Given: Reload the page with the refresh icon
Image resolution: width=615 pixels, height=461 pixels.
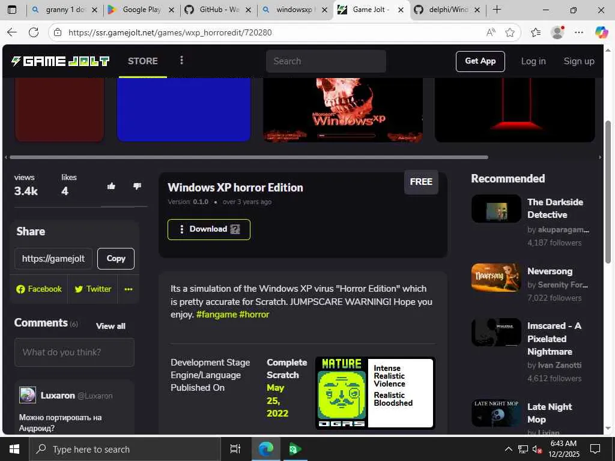Looking at the screenshot, I should pyautogui.click(x=34, y=32).
